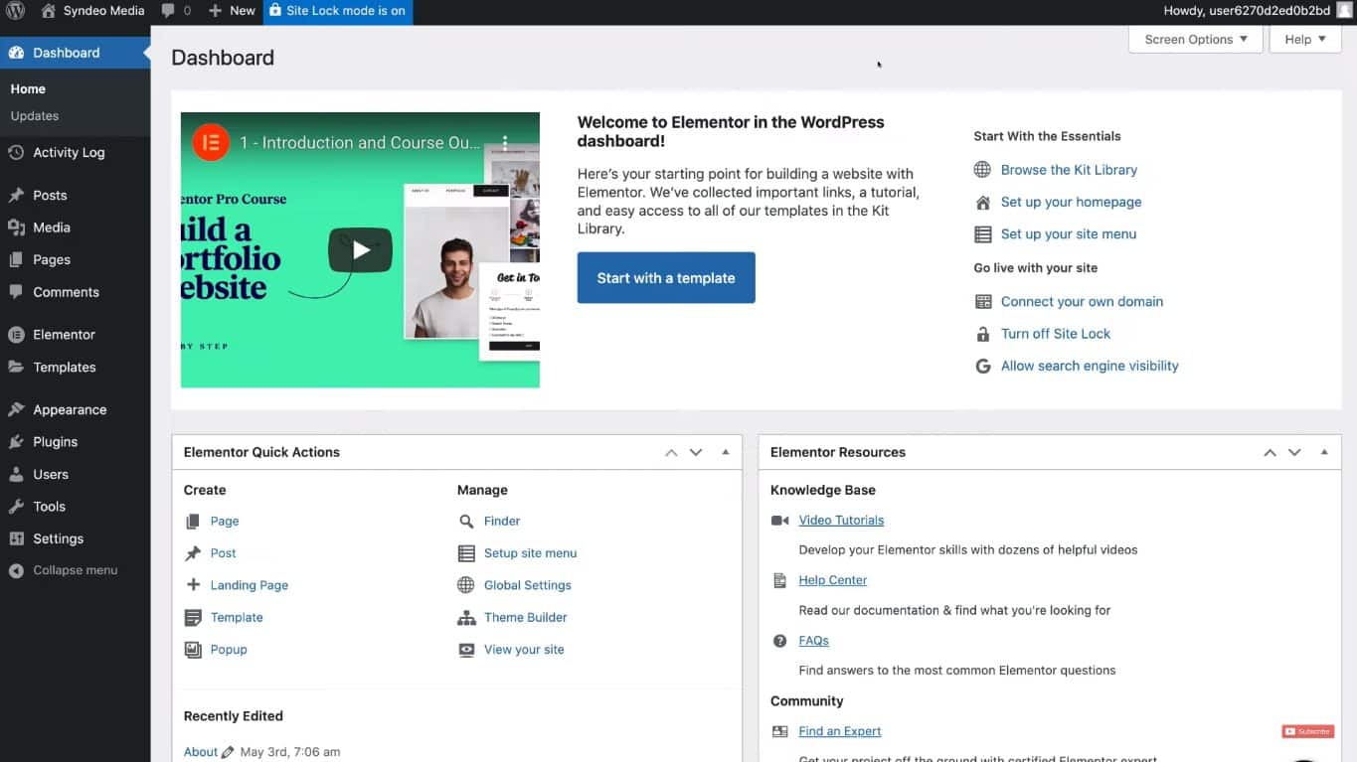Screen dimensions: 1357x762
Task: Move Elementor Quick Actions panel down
Action: tap(696, 452)
